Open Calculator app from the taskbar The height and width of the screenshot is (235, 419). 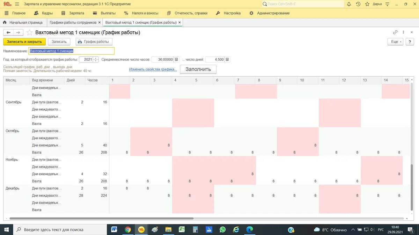click(x=196, y=229)
